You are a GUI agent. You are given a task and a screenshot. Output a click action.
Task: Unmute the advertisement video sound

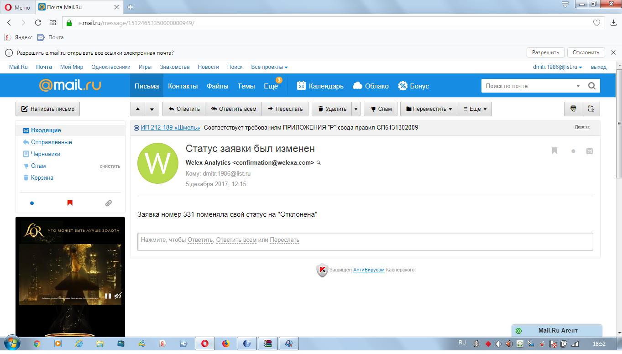coord(118,296)
